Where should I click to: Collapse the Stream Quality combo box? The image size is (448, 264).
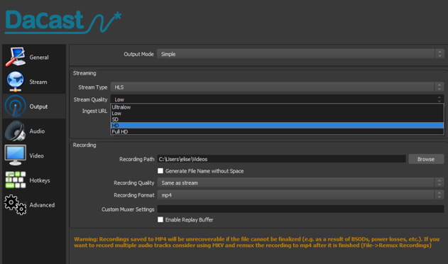(277, 99)
